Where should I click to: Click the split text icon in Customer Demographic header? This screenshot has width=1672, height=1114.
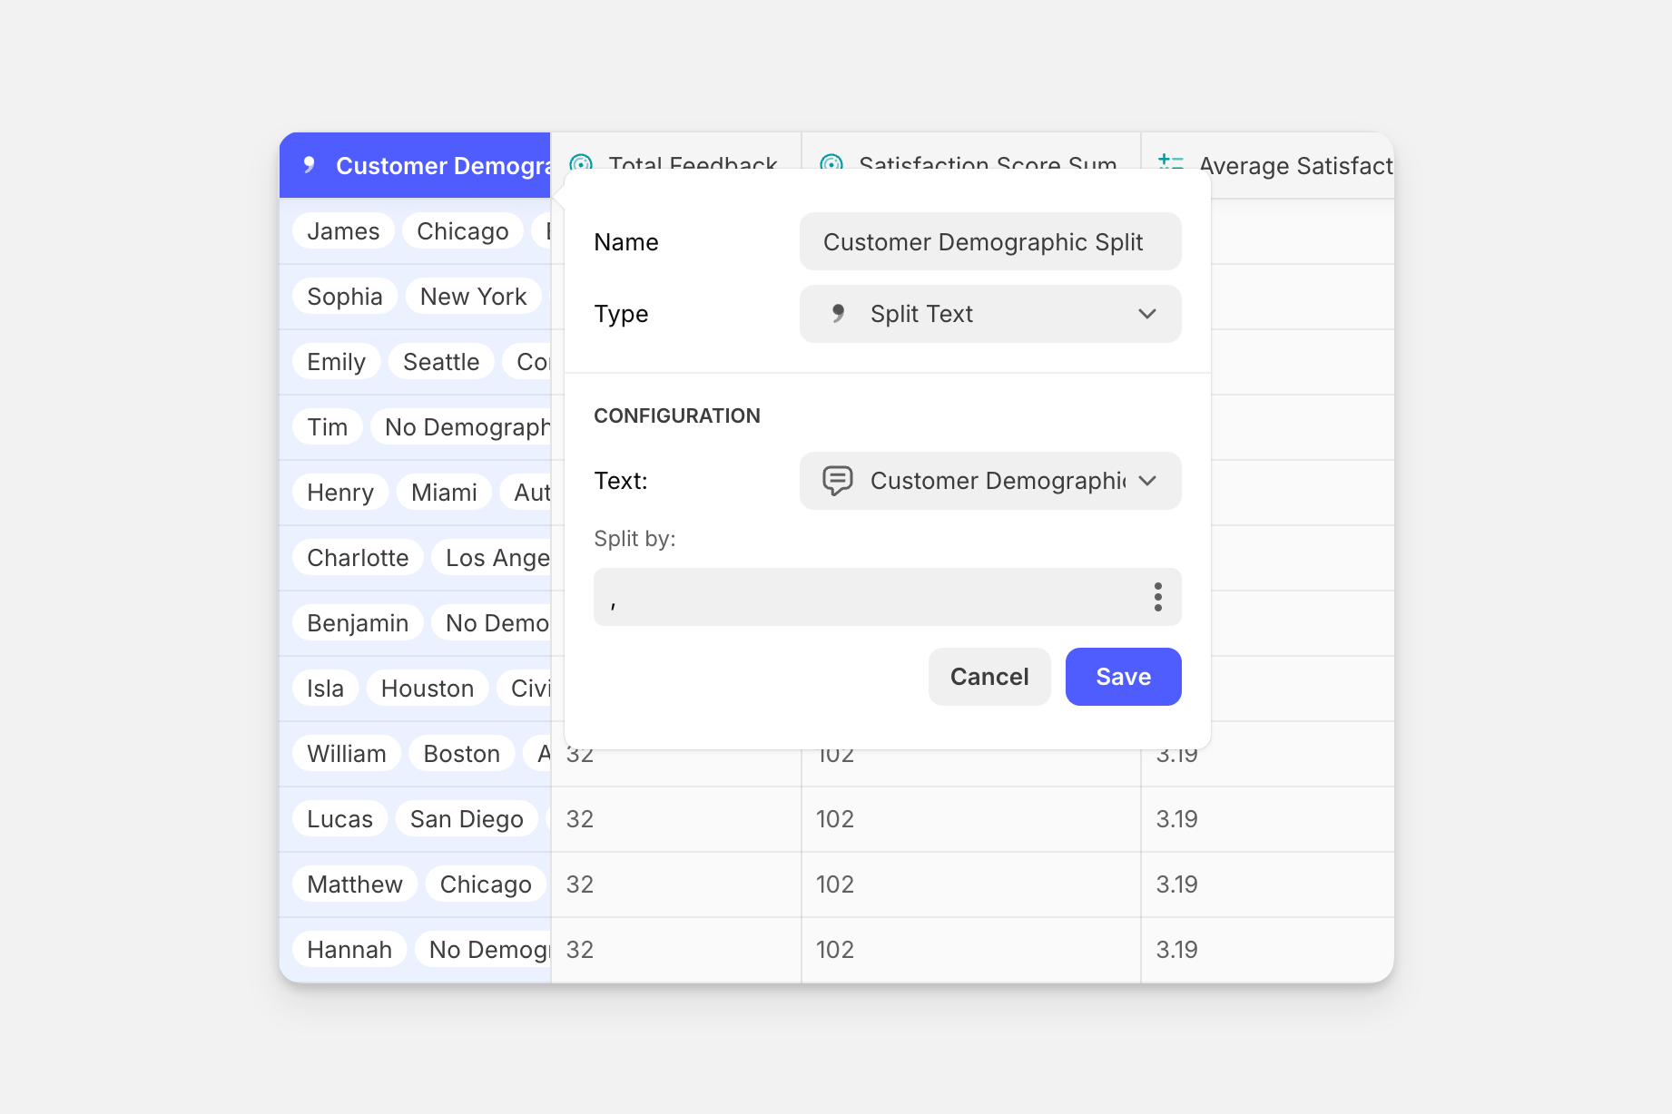(x=310, y=165)
